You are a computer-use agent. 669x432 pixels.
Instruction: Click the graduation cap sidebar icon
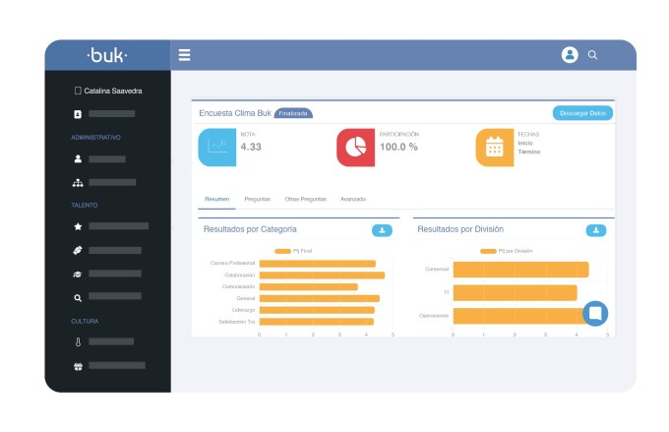click(x=77, y=275)
